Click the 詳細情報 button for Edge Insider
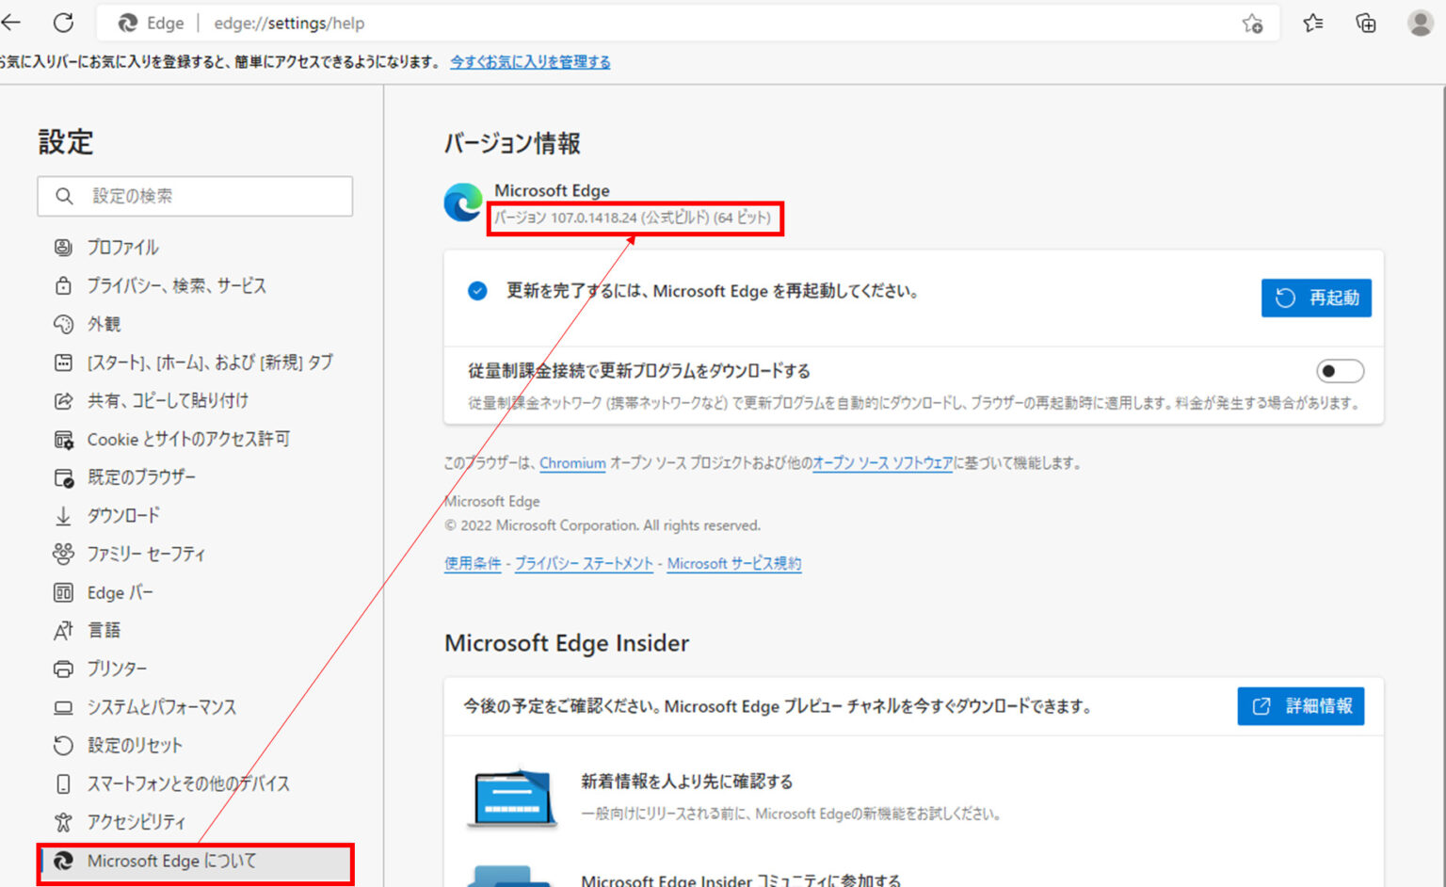Screen dimensions: 1446x887 [x=1300, y=706]
